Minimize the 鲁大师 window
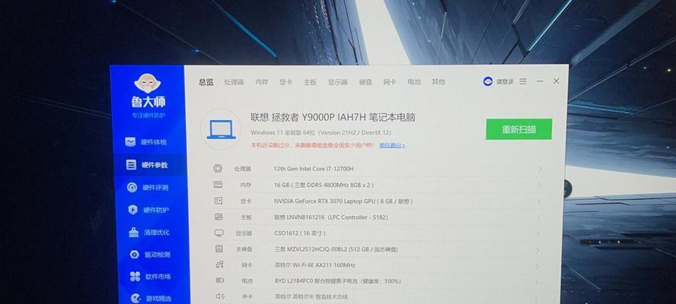 point(540,81)
